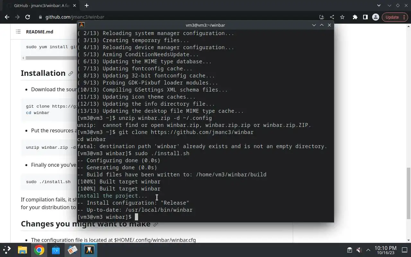
Task: Click the page vertical scrollbar thumb
Action: (409, 193)
